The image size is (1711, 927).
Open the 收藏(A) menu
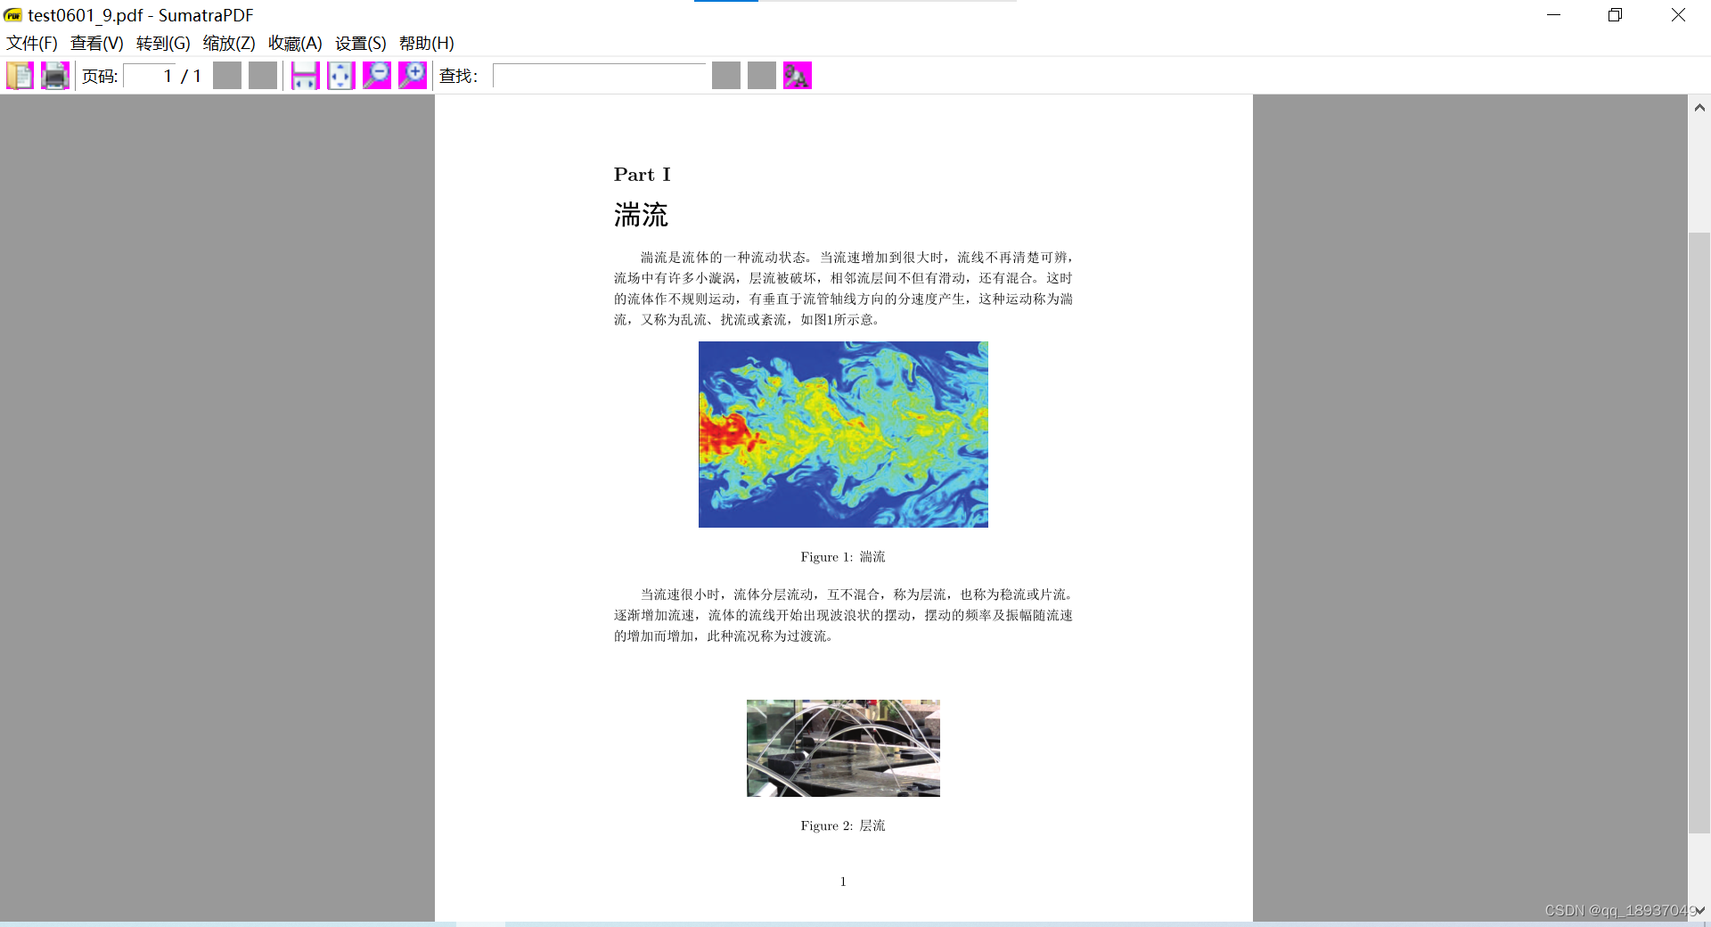(295, 43)
